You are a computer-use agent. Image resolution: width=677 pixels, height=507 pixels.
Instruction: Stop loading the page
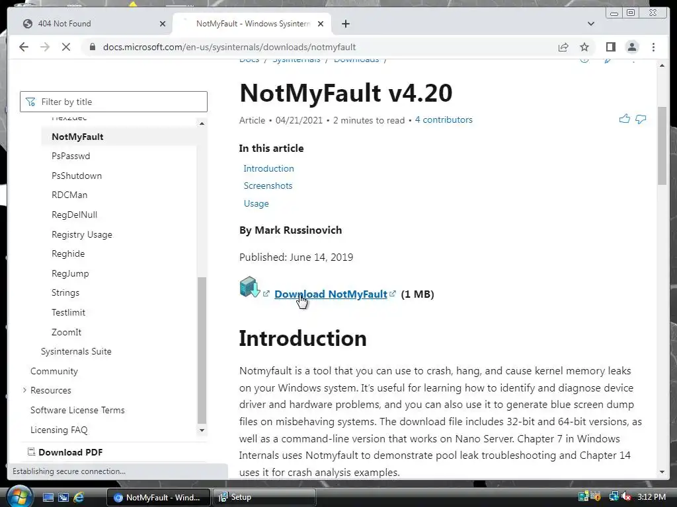66,47
